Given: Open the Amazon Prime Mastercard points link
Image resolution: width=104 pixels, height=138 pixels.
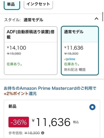Looking at the screenshot, I should [x=50, y=88].
